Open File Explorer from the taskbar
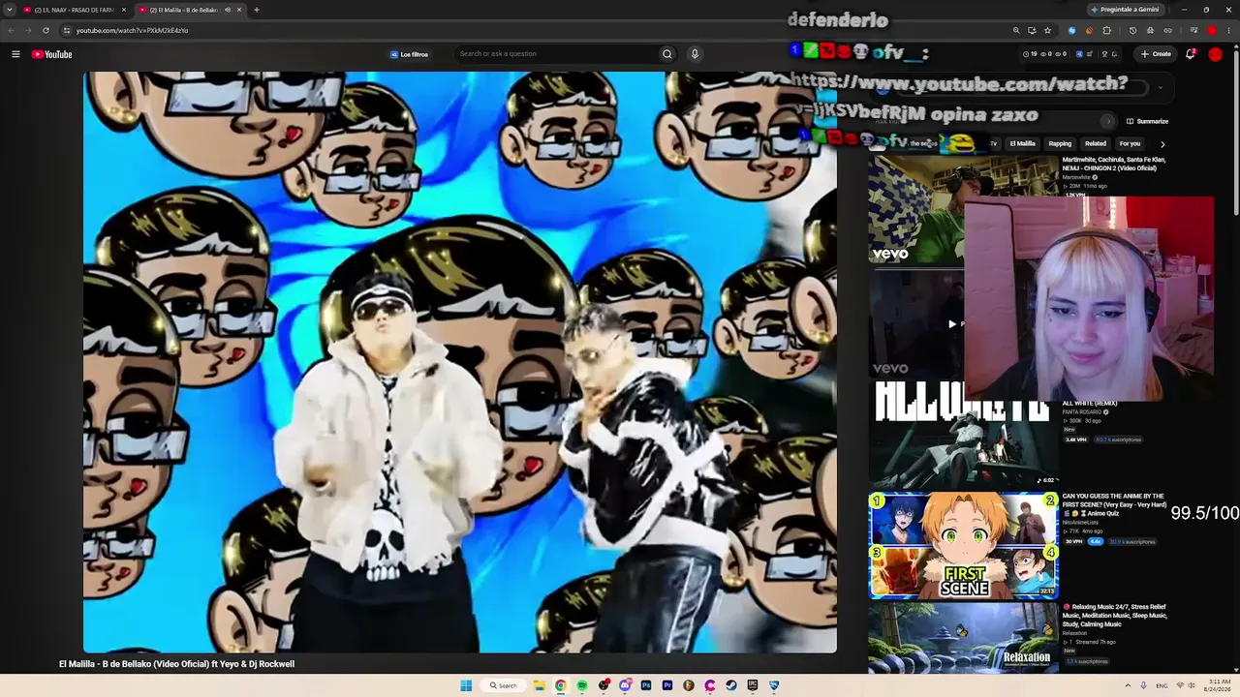 tap(540, 685)
